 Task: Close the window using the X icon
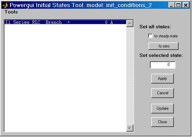coord(186,5)
